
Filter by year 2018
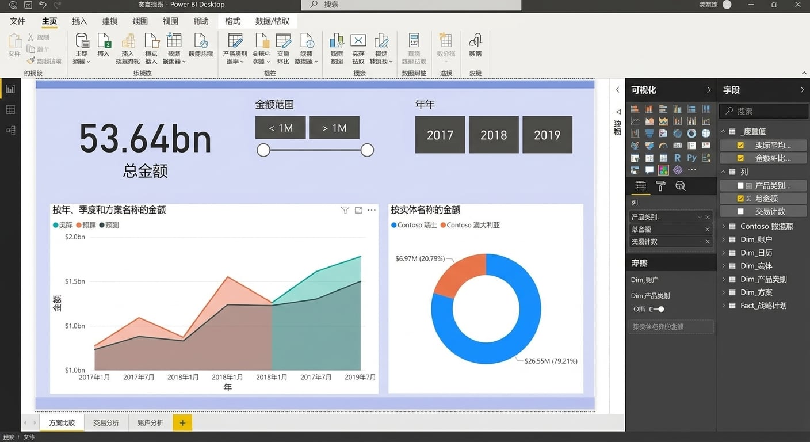click(x=494, y=135)
